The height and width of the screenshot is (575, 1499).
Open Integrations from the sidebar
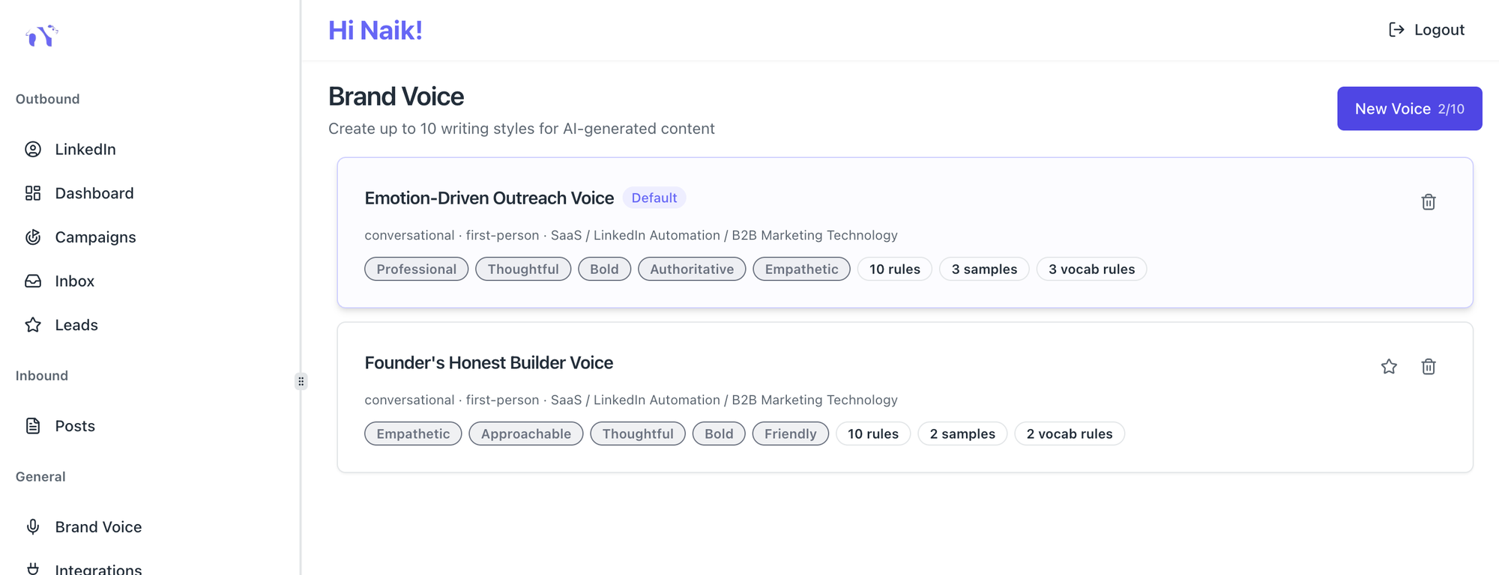point(97,569)
